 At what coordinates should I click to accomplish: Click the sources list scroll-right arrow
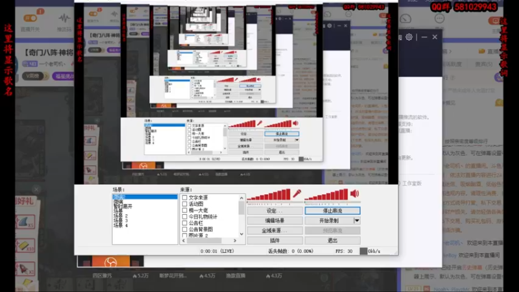click(235, 241)
